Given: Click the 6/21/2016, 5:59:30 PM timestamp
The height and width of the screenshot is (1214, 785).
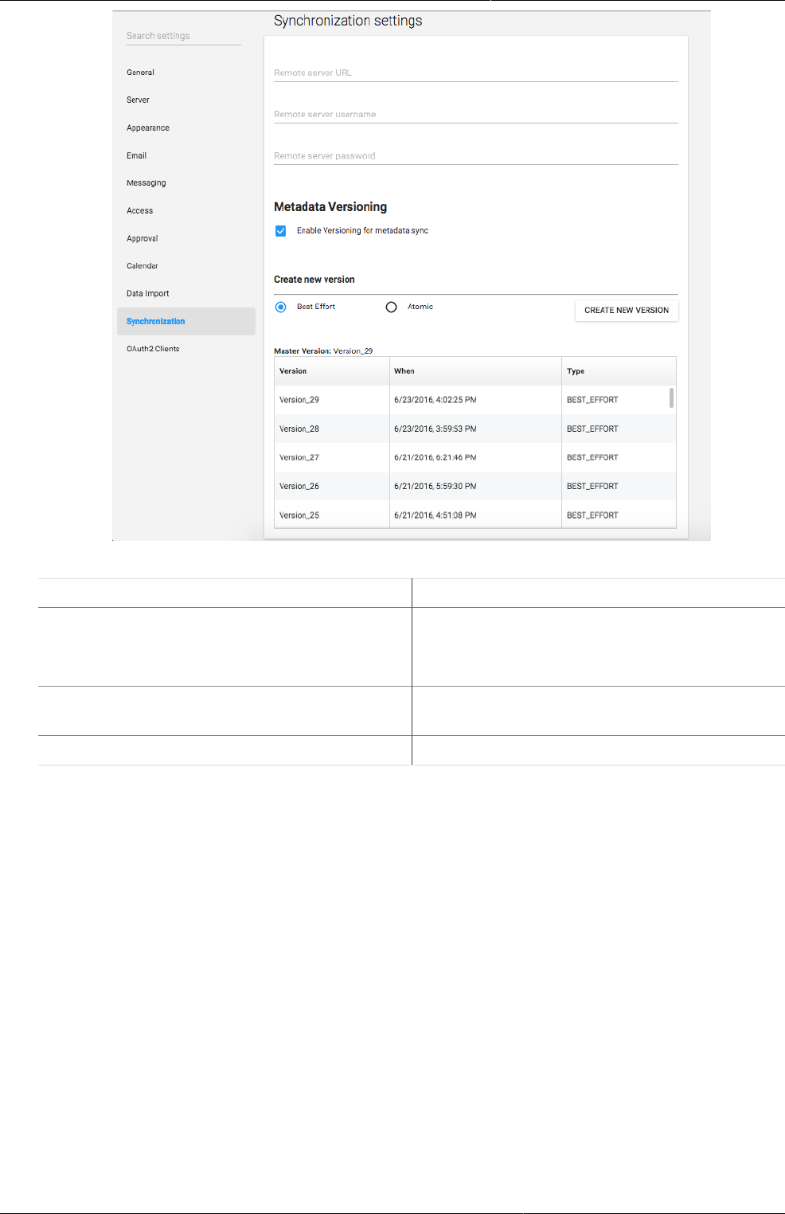Looking at the screenshot, I should [x=435, y=486].
